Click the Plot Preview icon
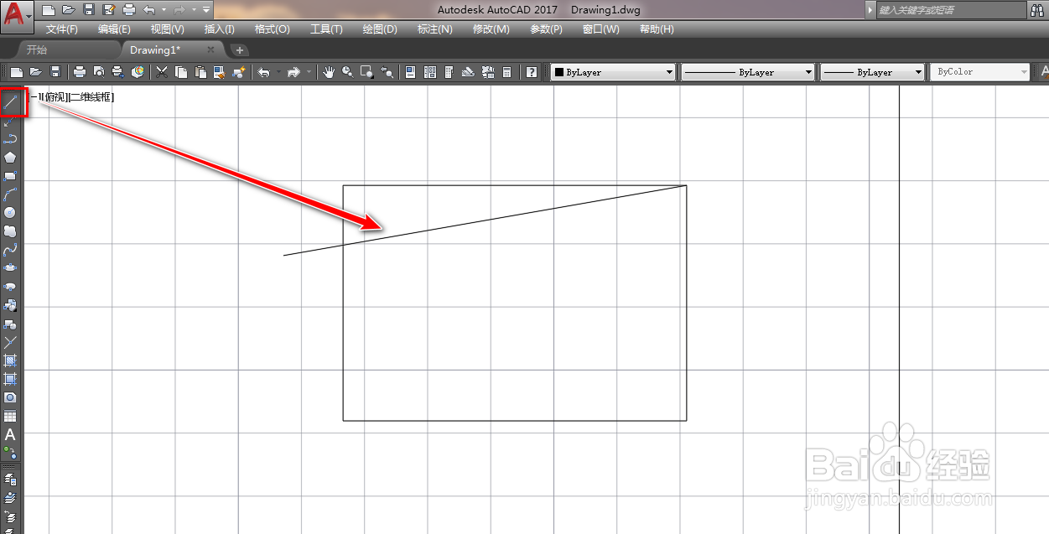 tap(99, 72)
